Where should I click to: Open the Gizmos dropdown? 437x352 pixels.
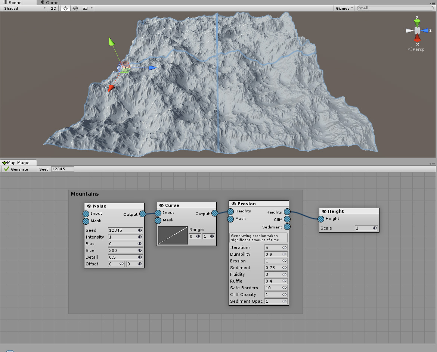point(343,8)
